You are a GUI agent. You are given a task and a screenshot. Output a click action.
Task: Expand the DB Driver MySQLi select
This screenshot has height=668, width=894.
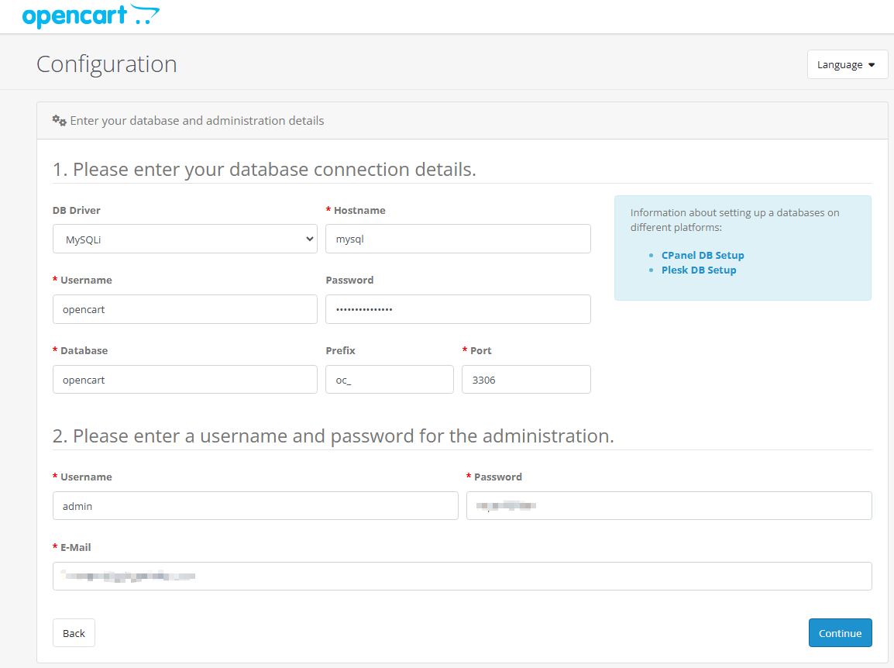pyautogui.click(x=184, y=239)
